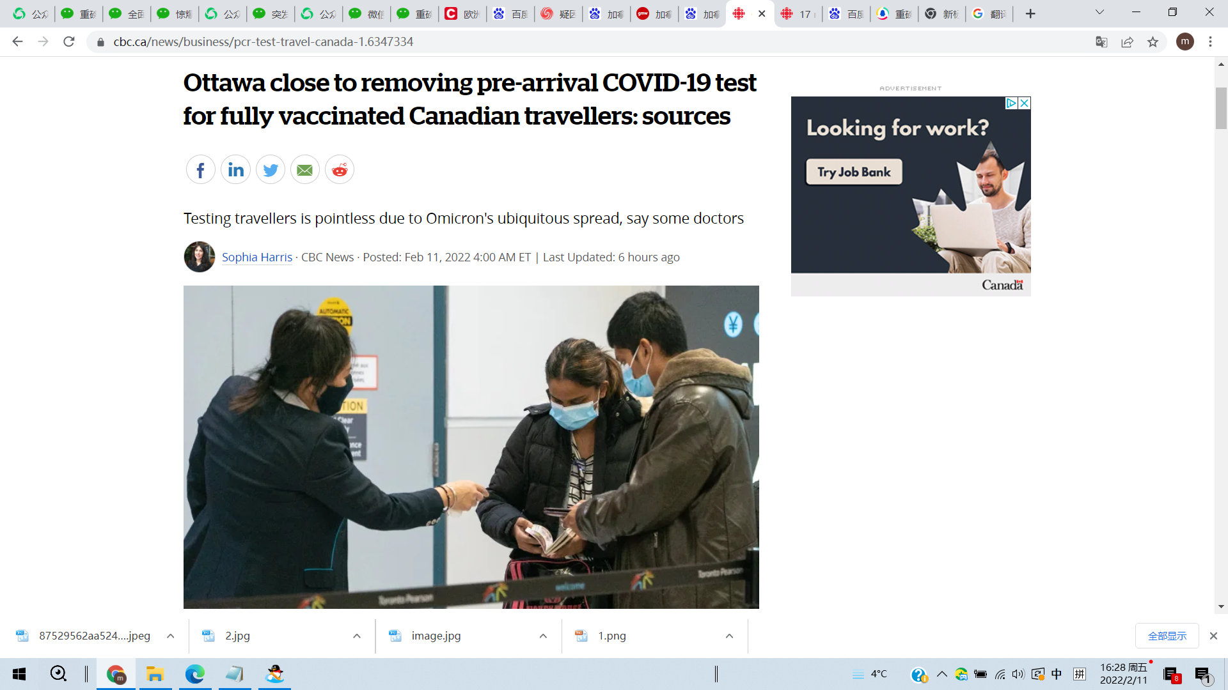Share the article on Facebook

(200, 170)
